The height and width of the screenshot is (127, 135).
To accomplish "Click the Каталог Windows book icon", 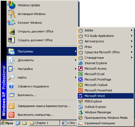I will click(x=11, y=22).
